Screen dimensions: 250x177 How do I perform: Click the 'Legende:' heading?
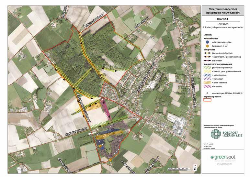pos(208,34)
